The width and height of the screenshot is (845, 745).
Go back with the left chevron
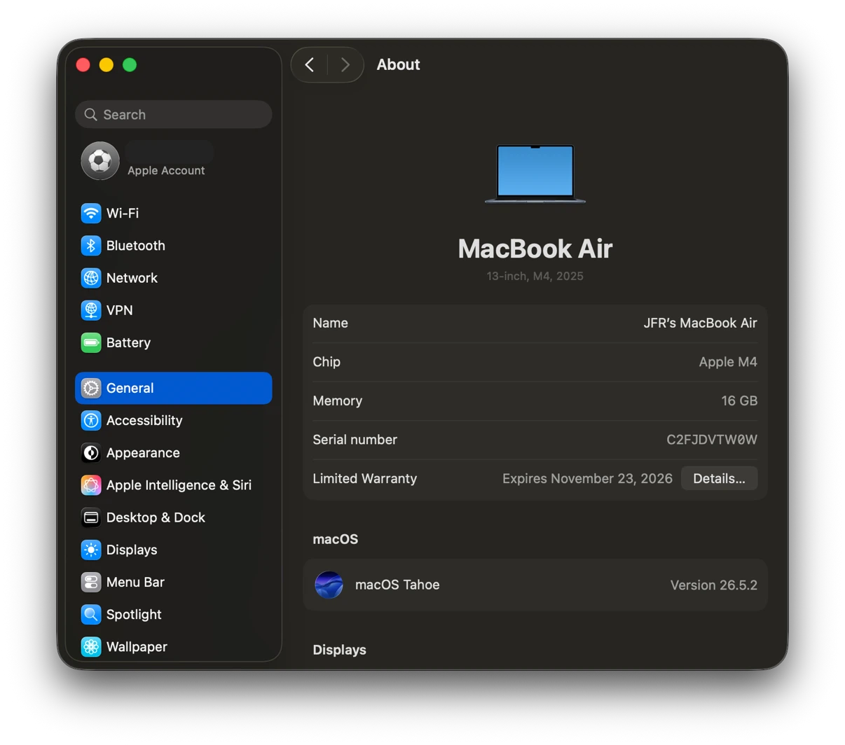(310, 64)
